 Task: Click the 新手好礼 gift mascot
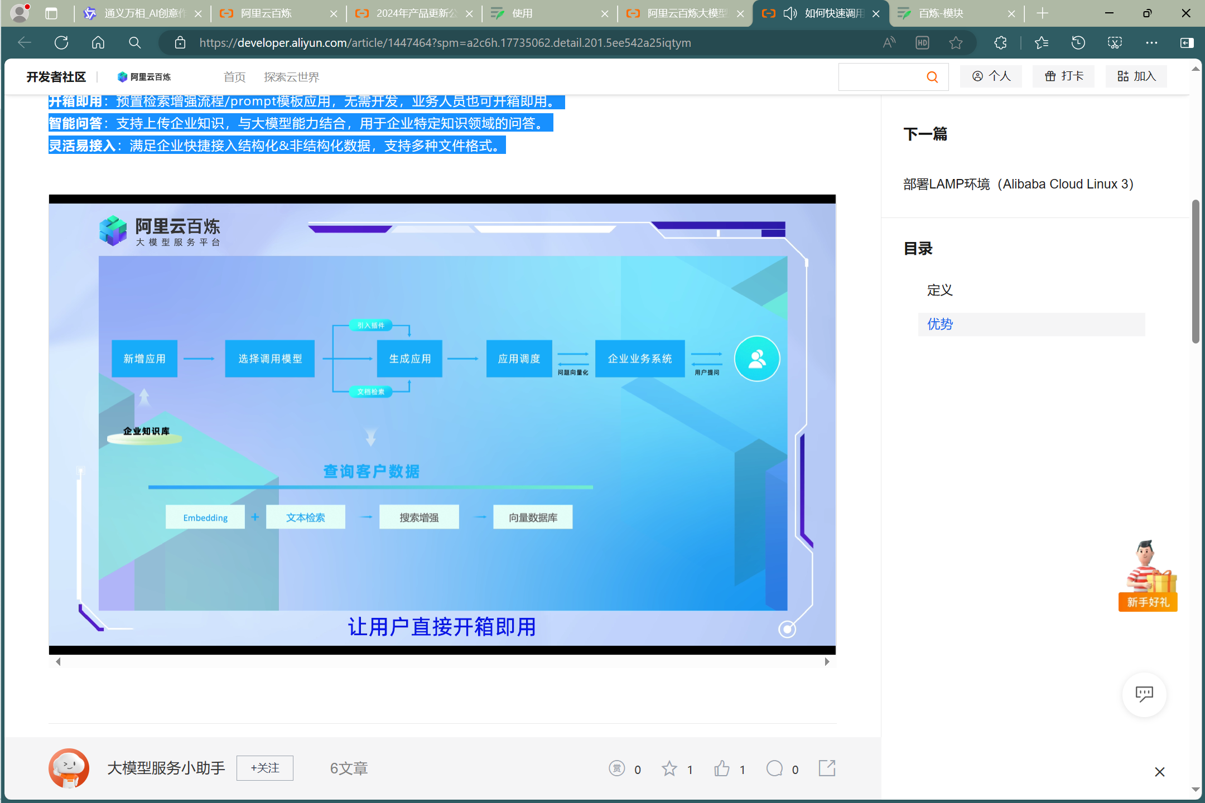(1148, 575)
